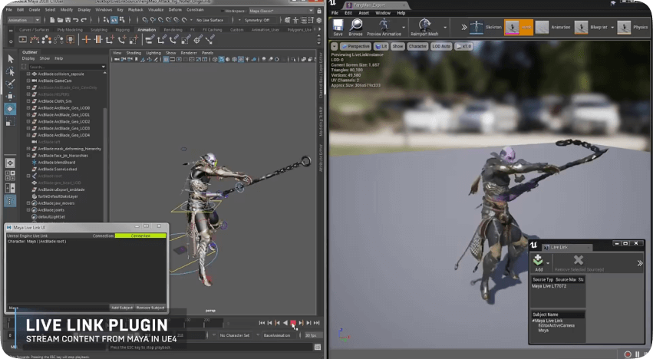Image resolution: width=653 pixels, height=359 pixels.
Task: Click the Undo arrow in Maya's status line
Action: tap(76, 20)
